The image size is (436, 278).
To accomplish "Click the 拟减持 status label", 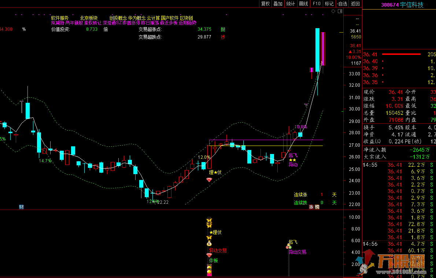I will (x=58, y=23).
